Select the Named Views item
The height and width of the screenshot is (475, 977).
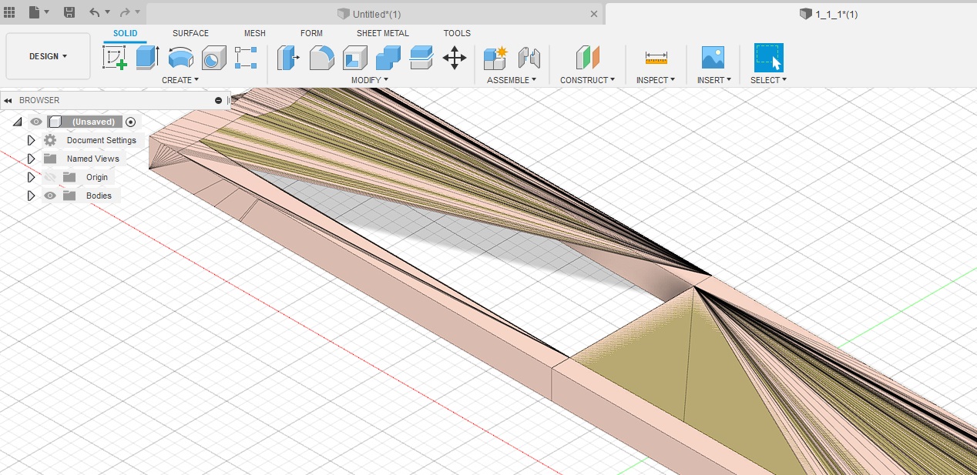point(93,159)
